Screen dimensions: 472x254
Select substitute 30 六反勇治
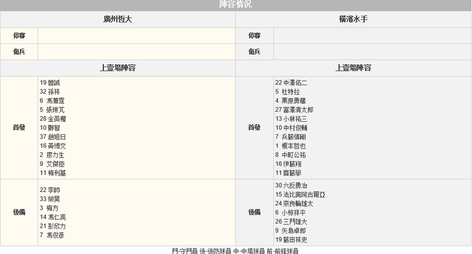pos(291,186)
